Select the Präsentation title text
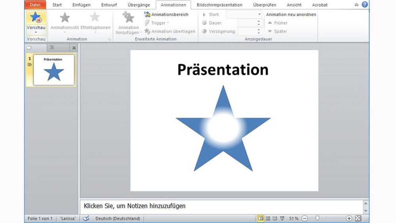 click(223, 69)
